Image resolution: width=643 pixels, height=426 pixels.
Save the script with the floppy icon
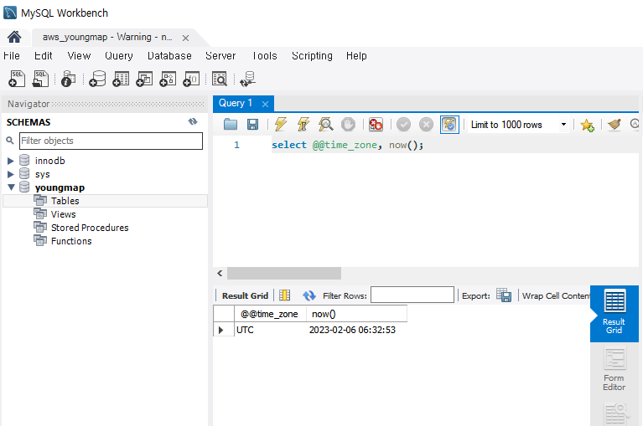[x=252, y=124]
